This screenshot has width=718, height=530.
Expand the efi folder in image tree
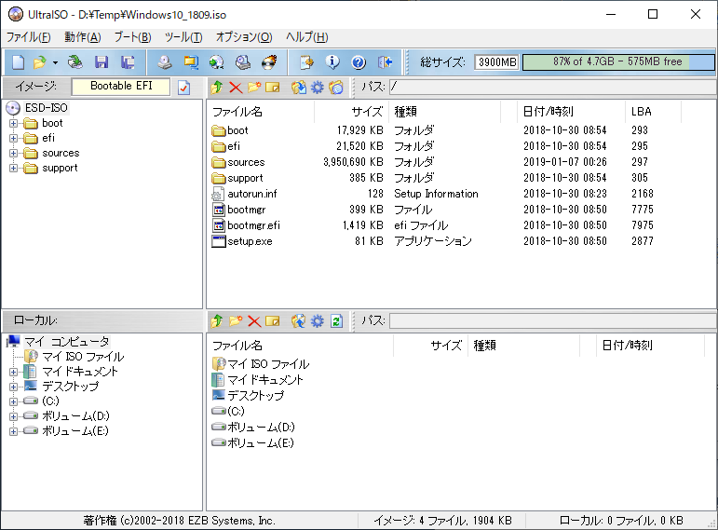(x=13, y=139)
